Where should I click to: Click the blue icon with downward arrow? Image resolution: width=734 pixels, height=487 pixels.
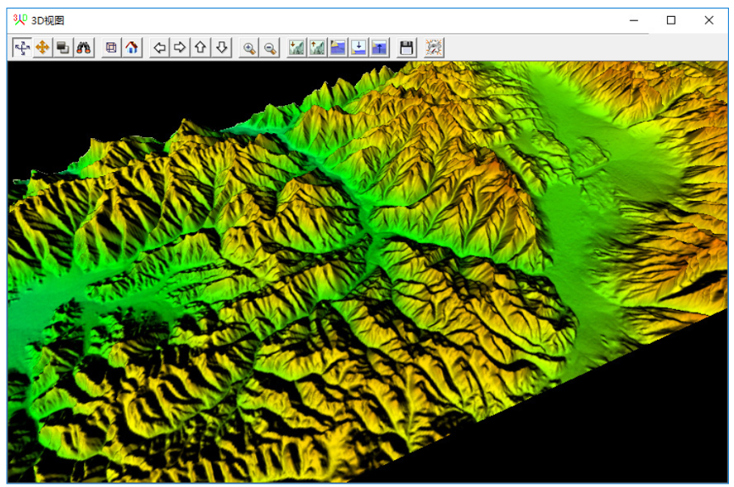[359, 48]
